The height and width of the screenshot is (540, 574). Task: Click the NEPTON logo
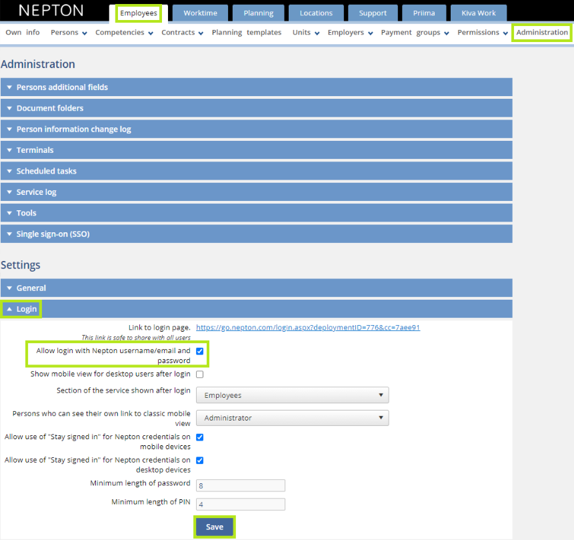click(51, 11)
